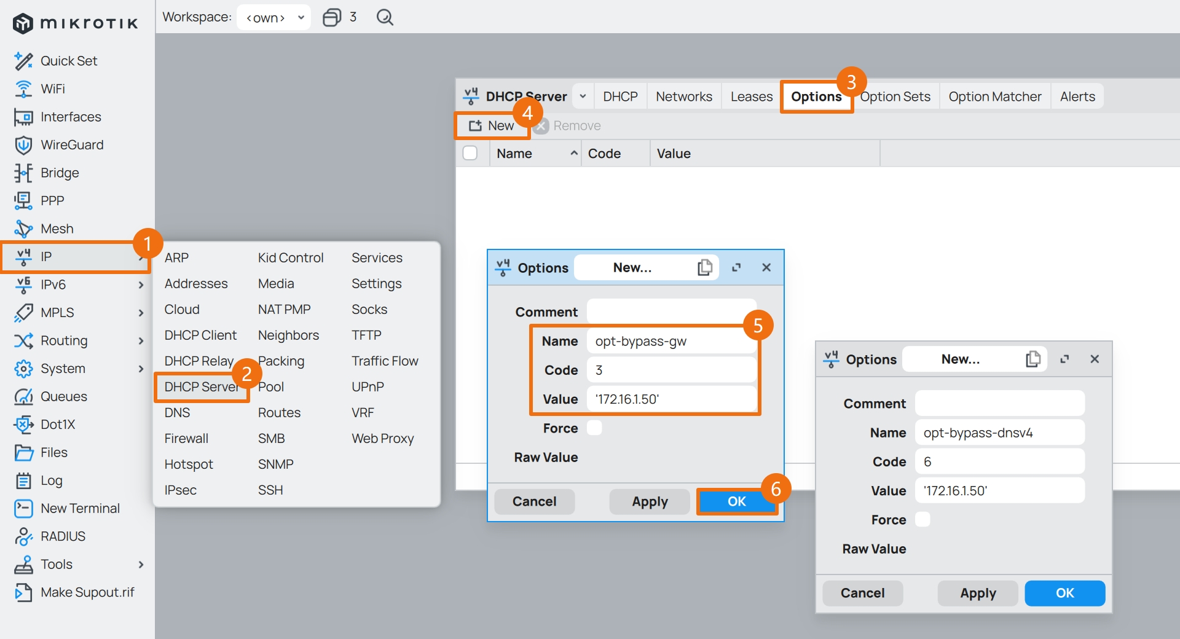Image resolution: width=1180 pixels, height=639 pixels.
Task: Open the workspace windows list icon
Action: pyautogui.click(x=332, y=17)
